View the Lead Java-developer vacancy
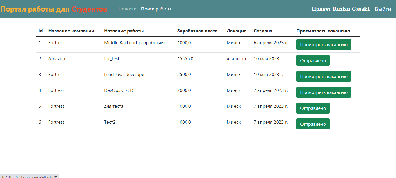The height and width of the screenshot is (178, 396). pyautogui.click(x=324, y=76)
